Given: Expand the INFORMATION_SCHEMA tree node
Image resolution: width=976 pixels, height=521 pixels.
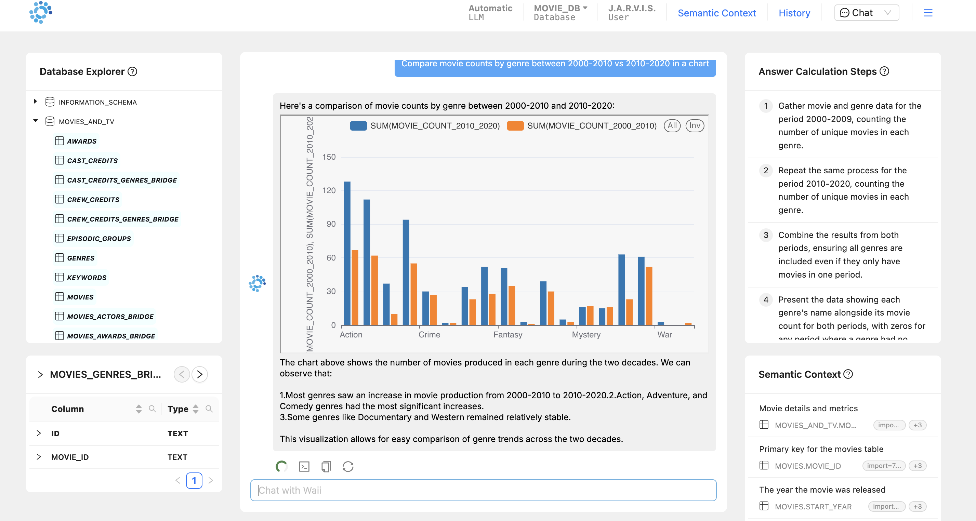Looking at the screenshot, I should coord(36,102).
